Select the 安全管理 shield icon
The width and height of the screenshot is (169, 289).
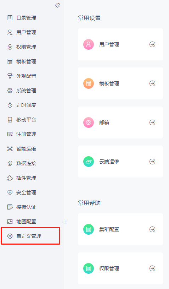10,192
